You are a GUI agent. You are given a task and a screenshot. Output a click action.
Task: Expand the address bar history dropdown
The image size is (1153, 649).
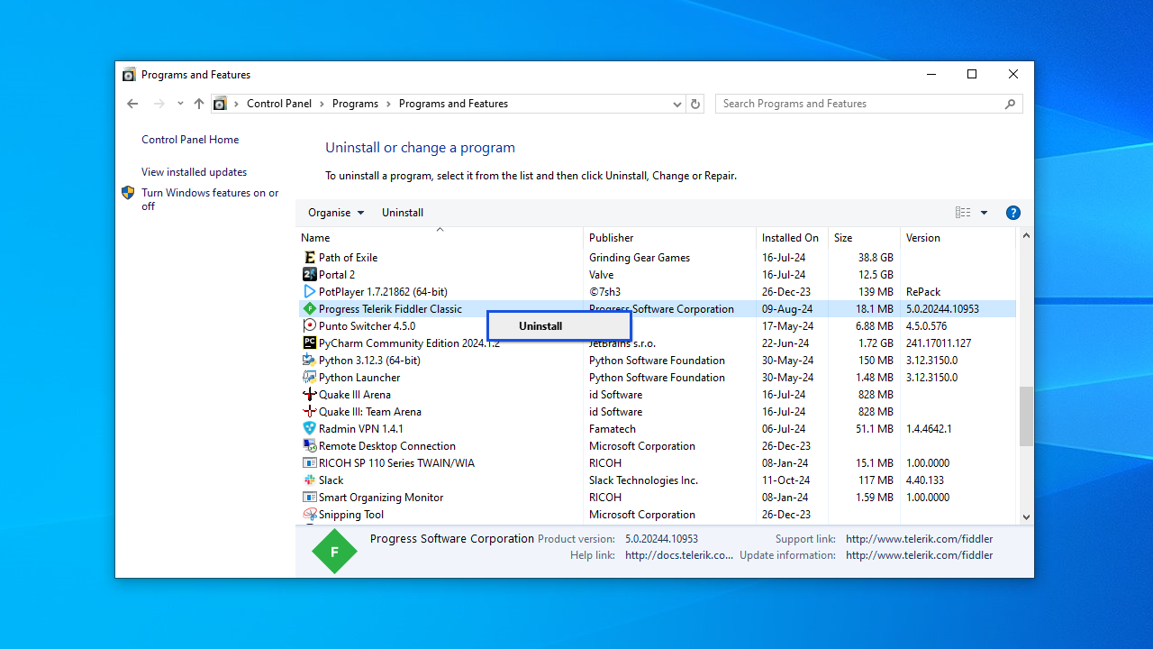click(677, 105)
